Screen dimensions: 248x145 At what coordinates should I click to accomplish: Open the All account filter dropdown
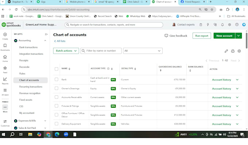coord(143,51)
